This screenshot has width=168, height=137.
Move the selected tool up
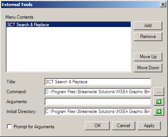pyautogui.click(x=148, y=57)
